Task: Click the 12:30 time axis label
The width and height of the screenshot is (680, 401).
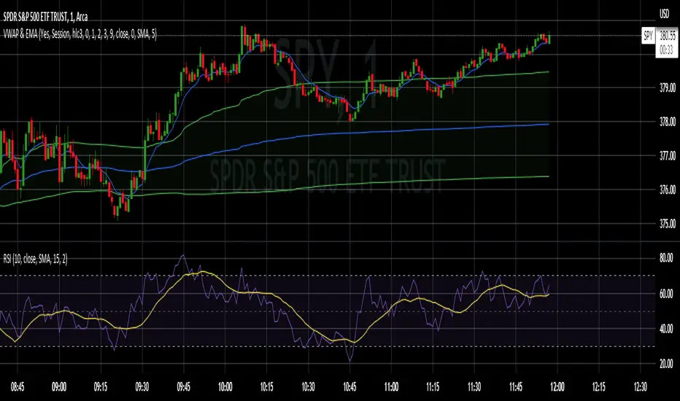Action: coord(640,386)
